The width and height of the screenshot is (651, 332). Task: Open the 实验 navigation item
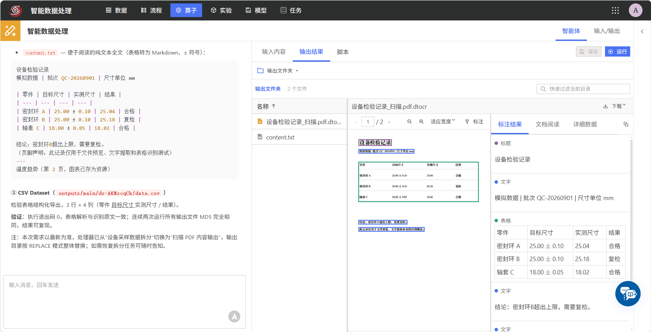(x=221, y=10)
